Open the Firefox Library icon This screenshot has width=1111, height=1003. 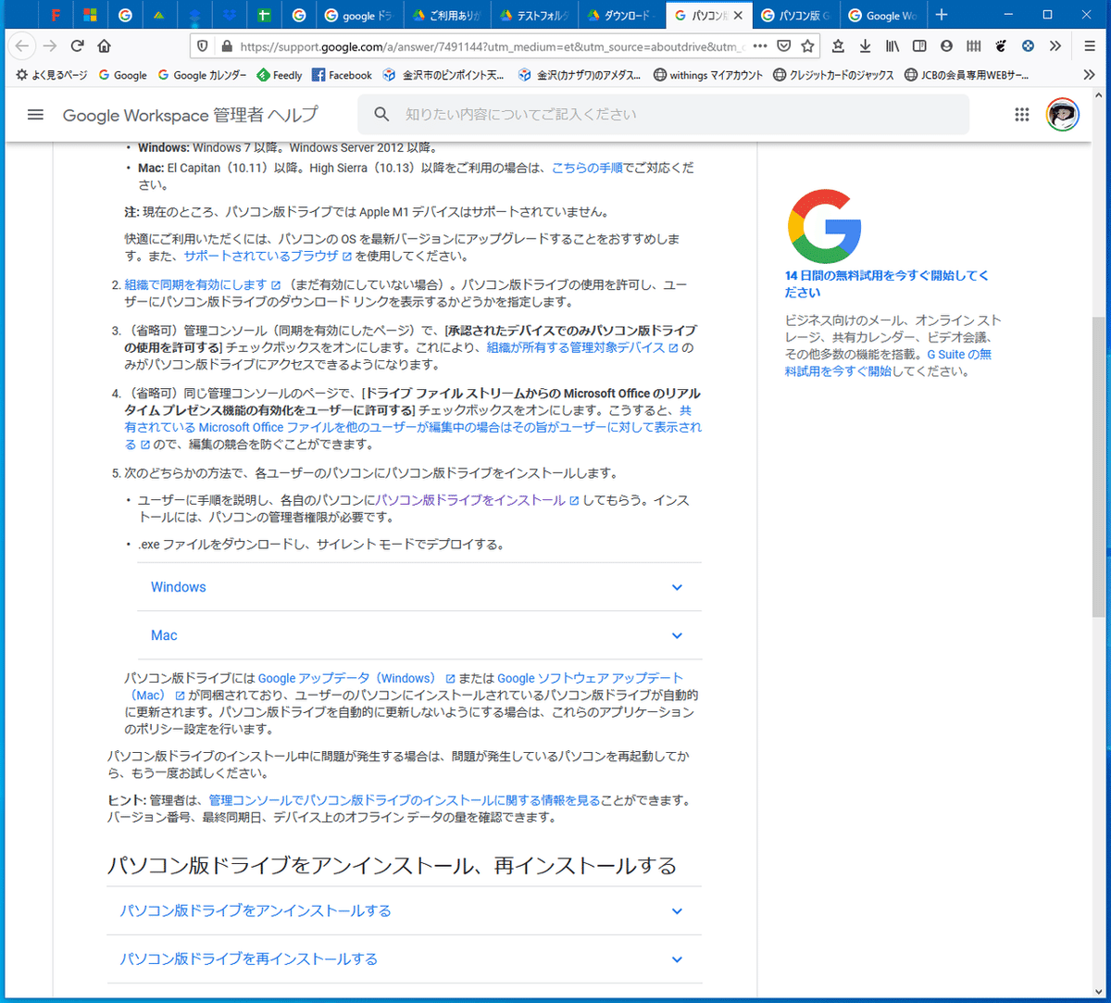coord(892,46)
